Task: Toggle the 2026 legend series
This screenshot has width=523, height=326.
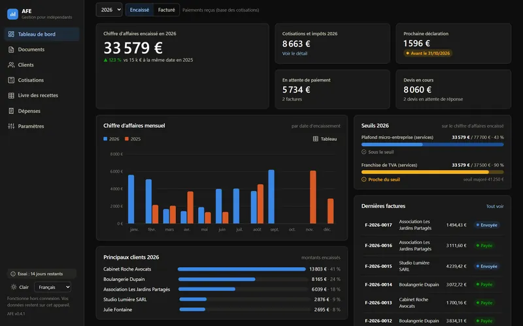Action: tap(111, 139)
